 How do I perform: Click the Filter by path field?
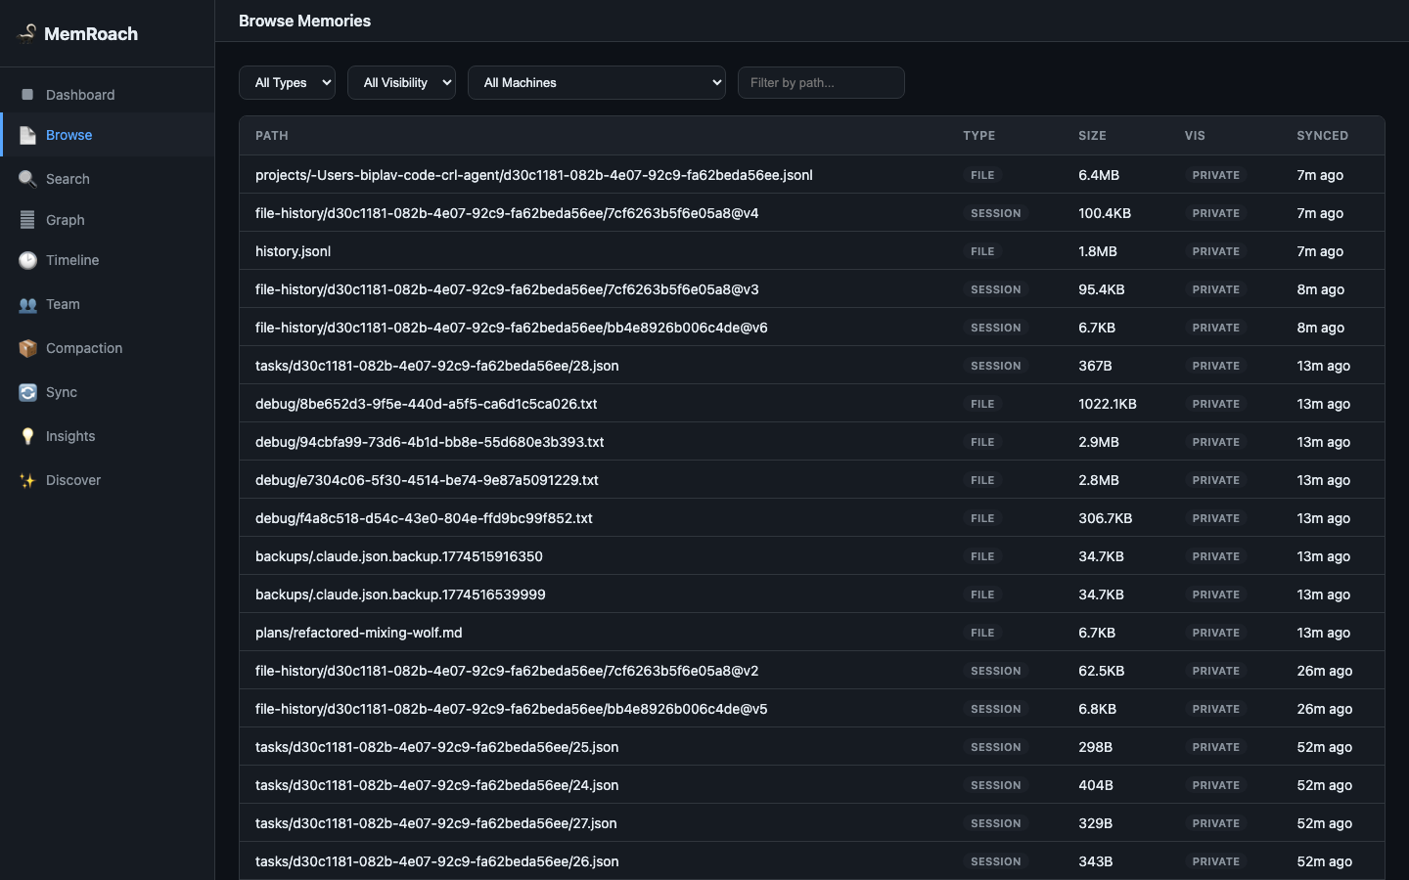tap(821, 83)
